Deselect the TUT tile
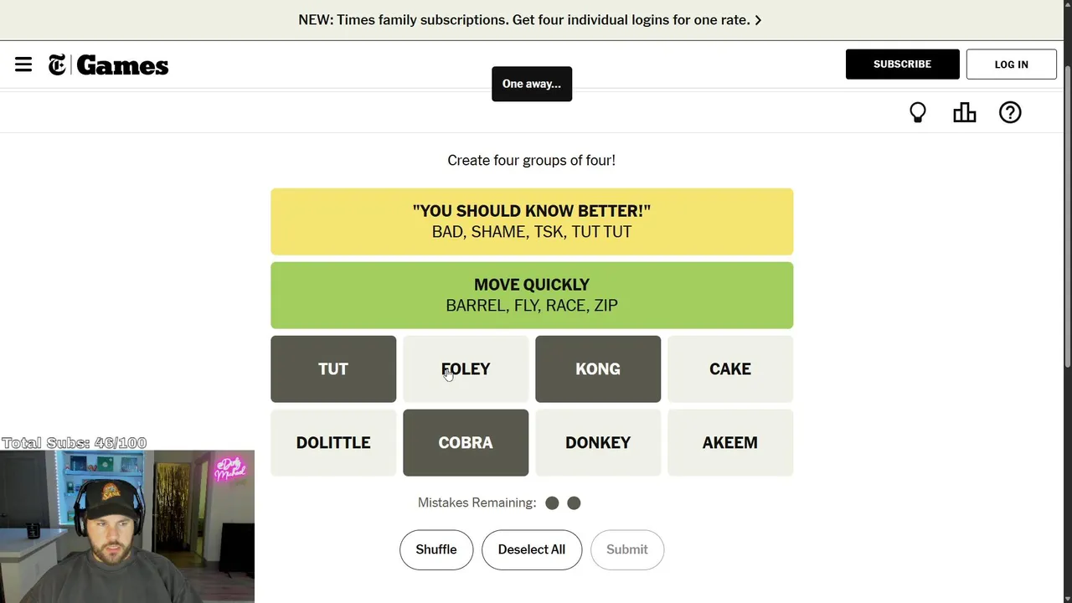 click(333, 368)
